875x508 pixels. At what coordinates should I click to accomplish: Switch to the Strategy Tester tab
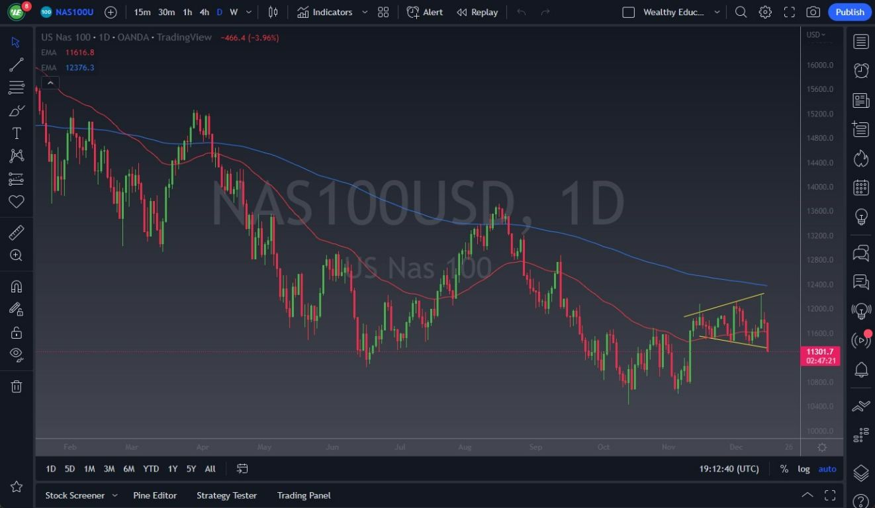pos(226,495)
